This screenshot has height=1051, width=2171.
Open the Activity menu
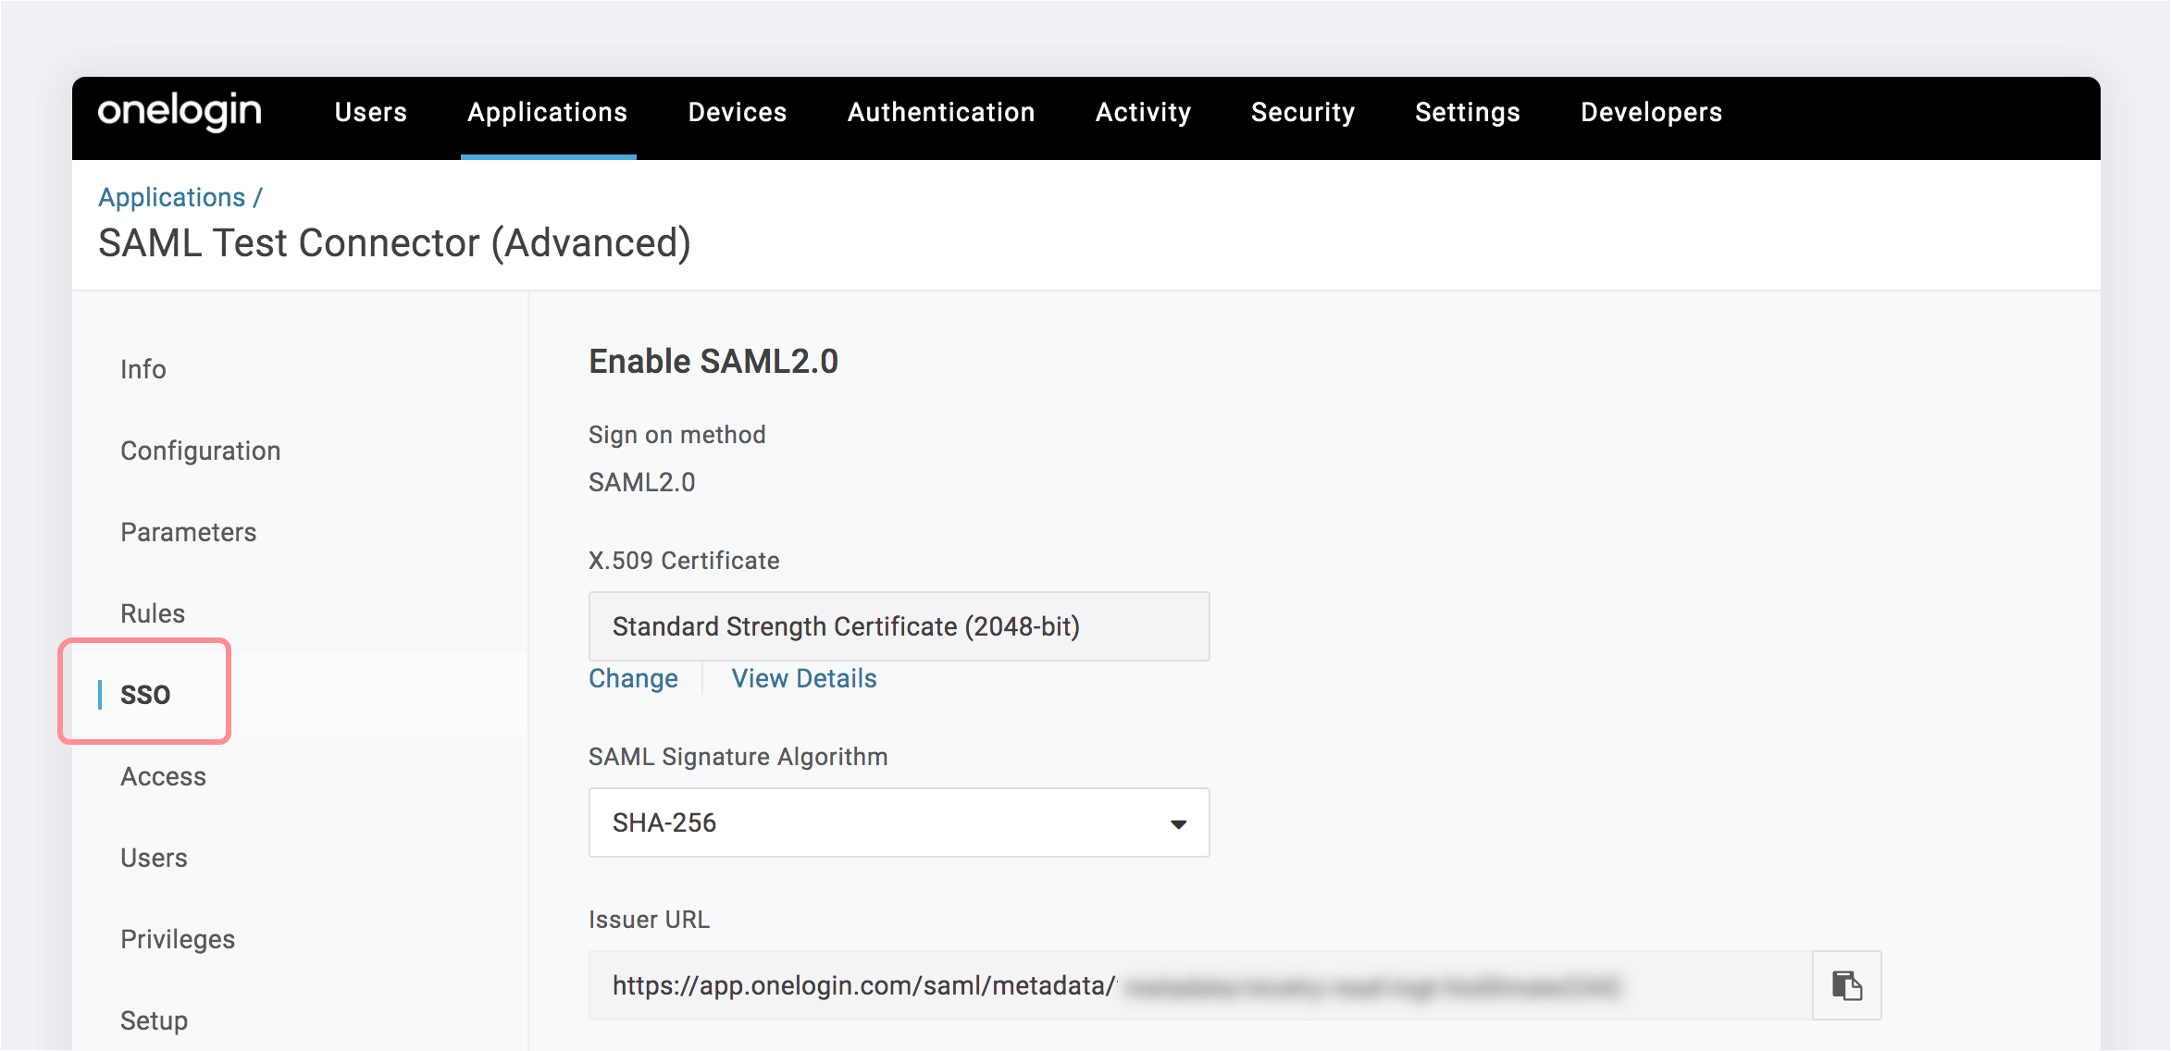click(x=1143, y=112)
